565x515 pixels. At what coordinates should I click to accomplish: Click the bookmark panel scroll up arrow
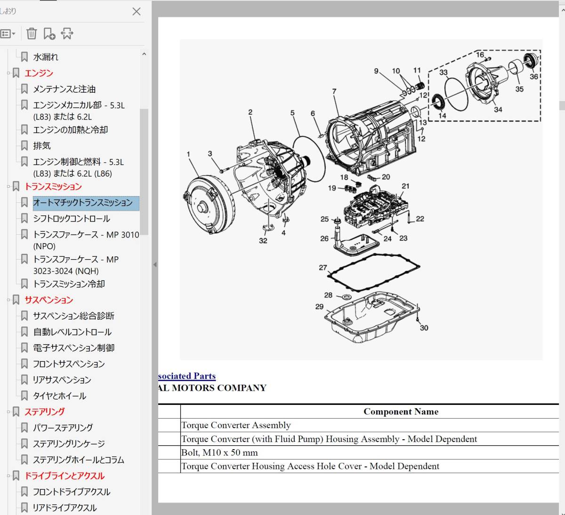[x=144, y=55]
